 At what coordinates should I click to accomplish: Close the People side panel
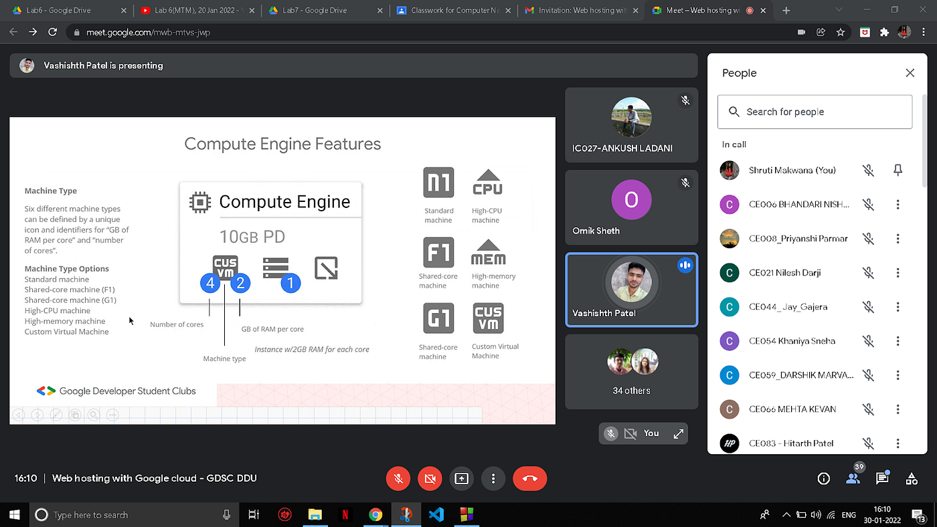910,73
